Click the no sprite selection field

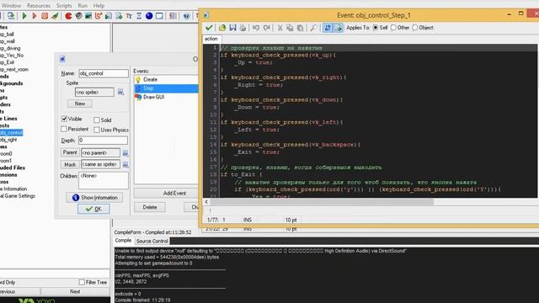pyautogui.click(x=94, y=92)
